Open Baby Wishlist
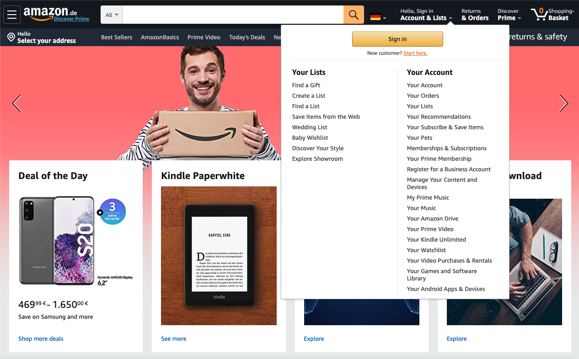Screen dimensions: 579x359 (x=310, y=137)
